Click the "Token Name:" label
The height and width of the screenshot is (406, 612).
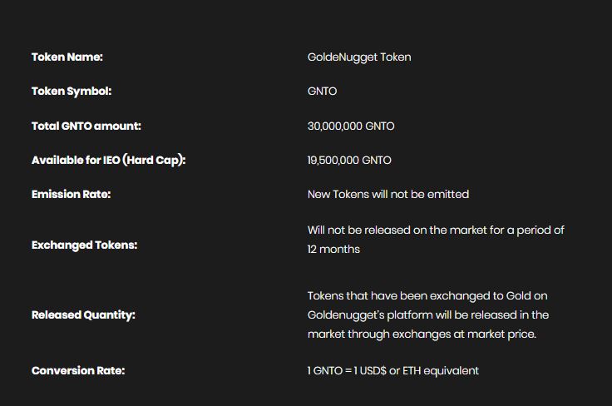coord(67,57)
